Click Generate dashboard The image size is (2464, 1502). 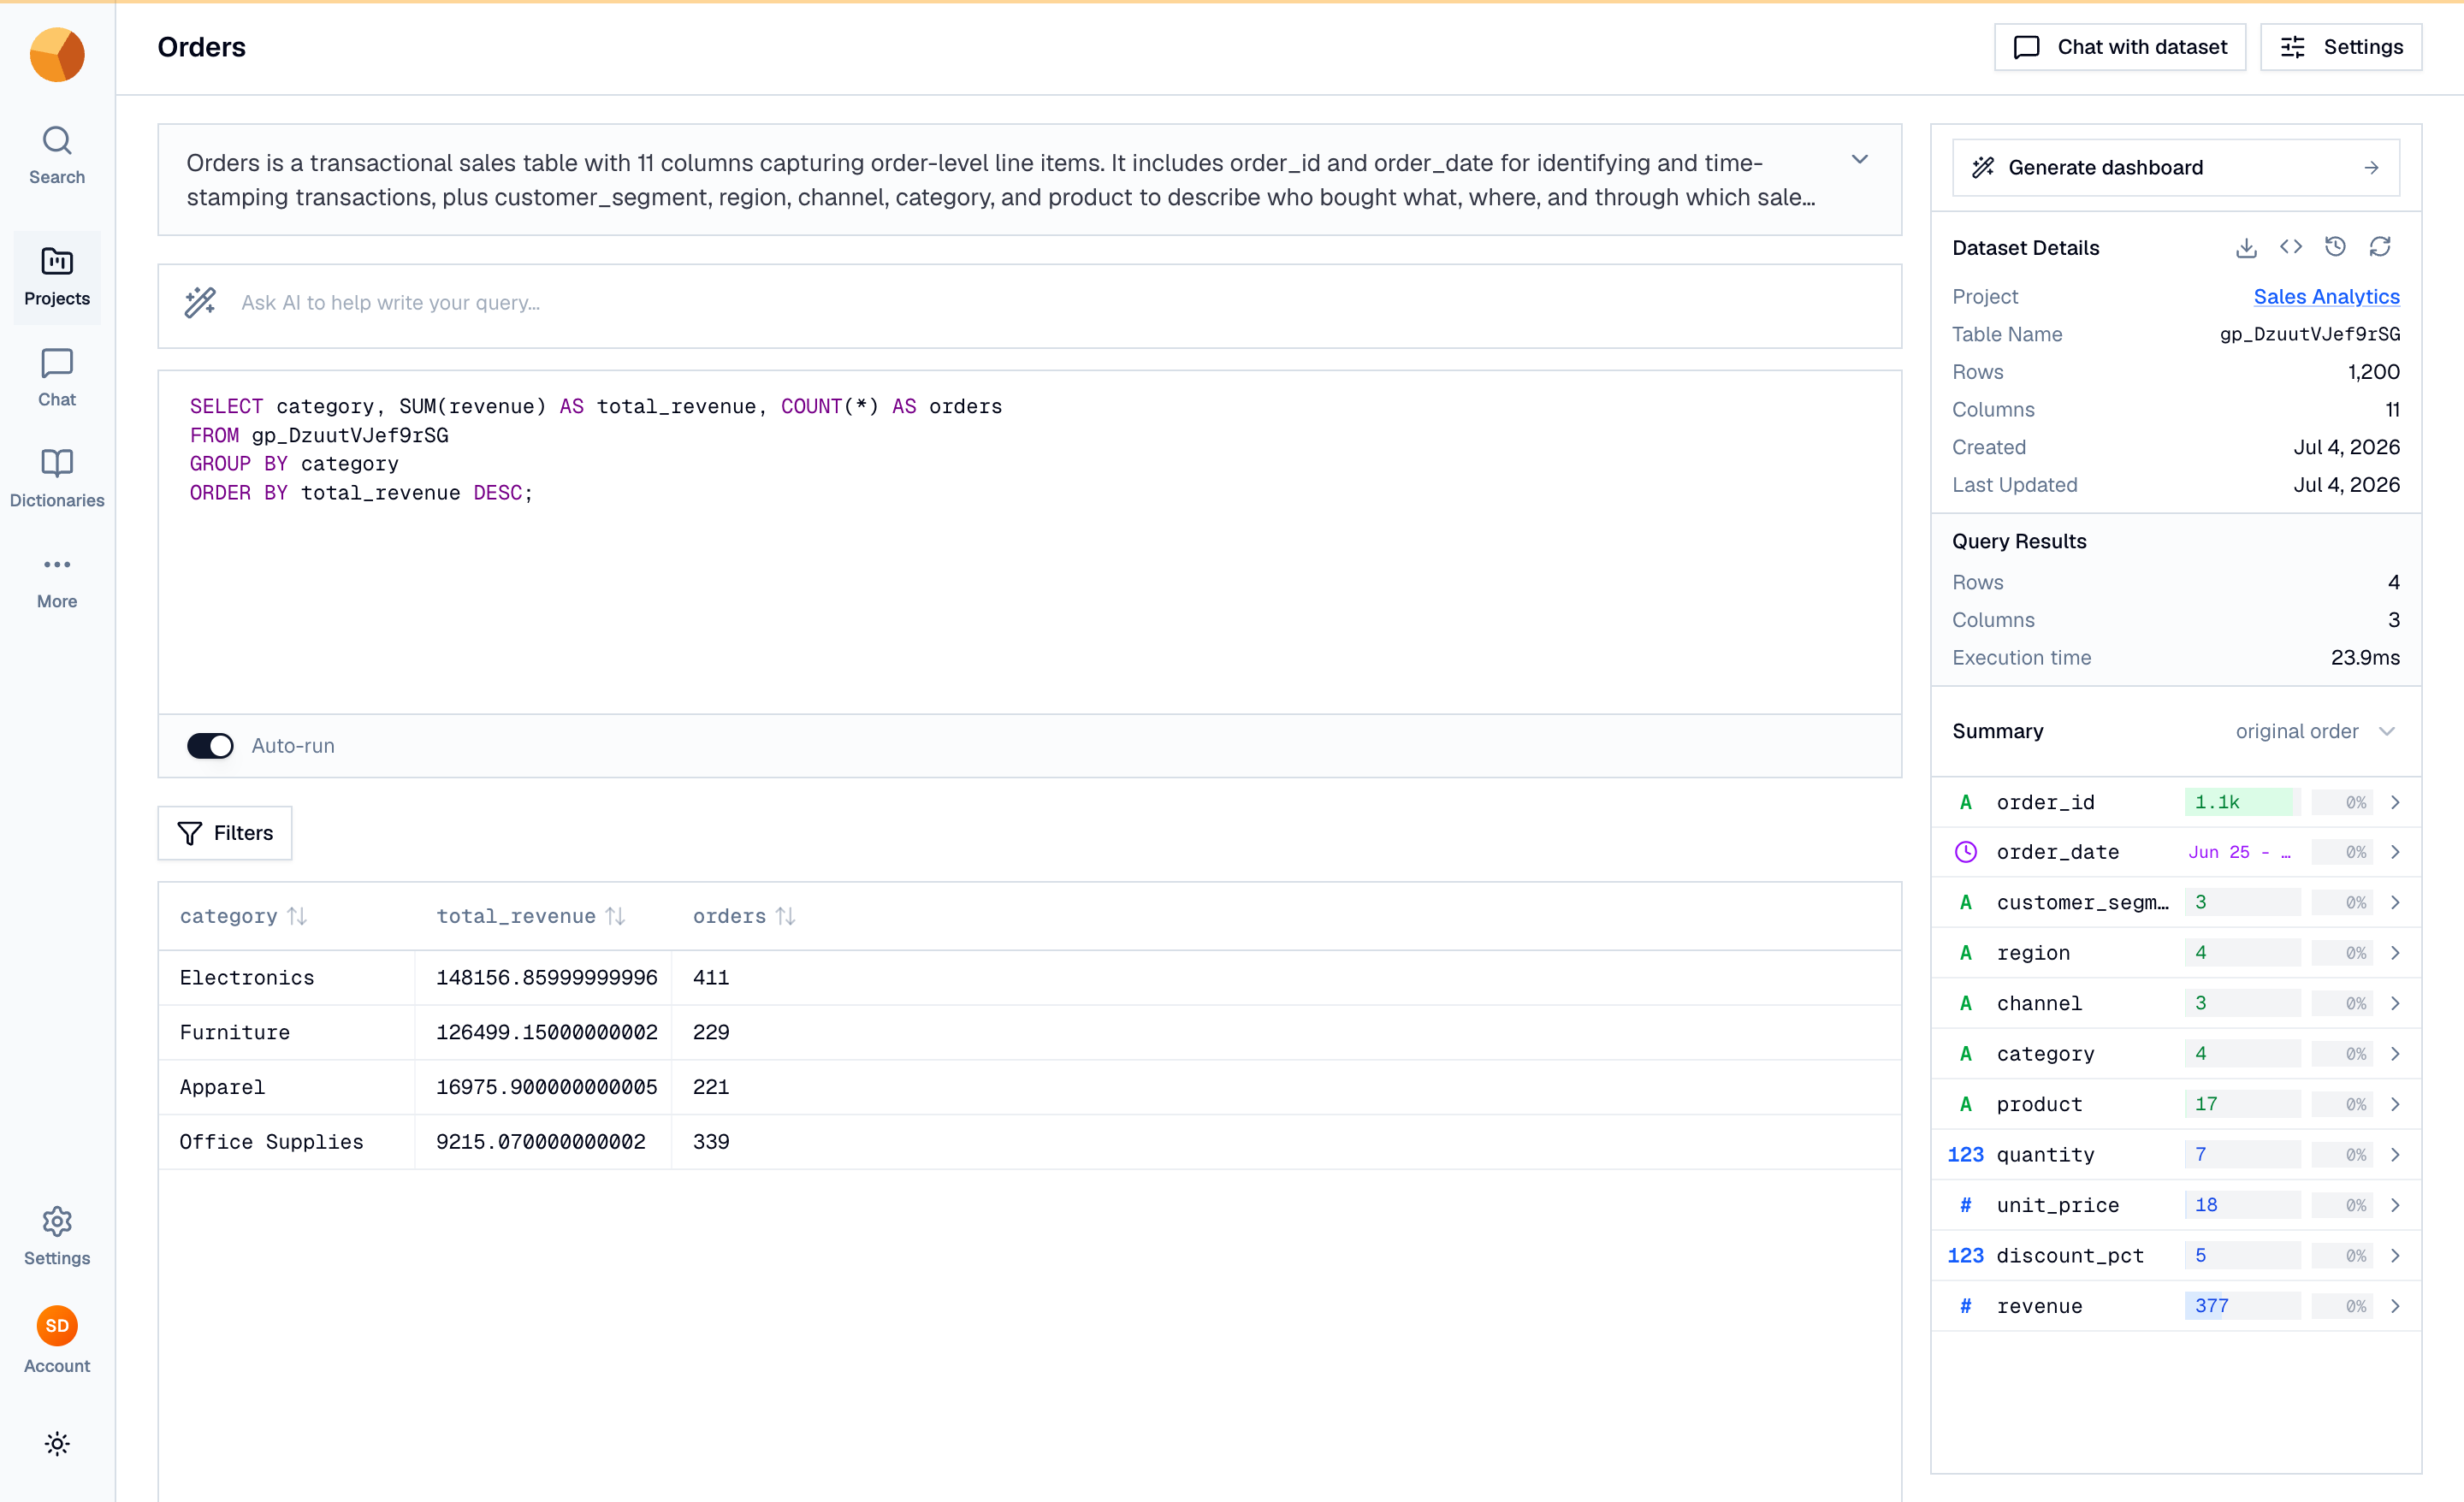[x=2175, y=167]
